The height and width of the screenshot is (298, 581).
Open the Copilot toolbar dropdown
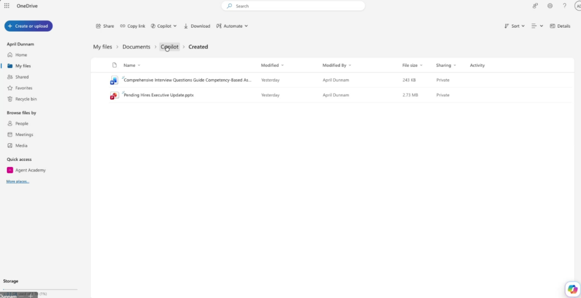tap(163, 26)
